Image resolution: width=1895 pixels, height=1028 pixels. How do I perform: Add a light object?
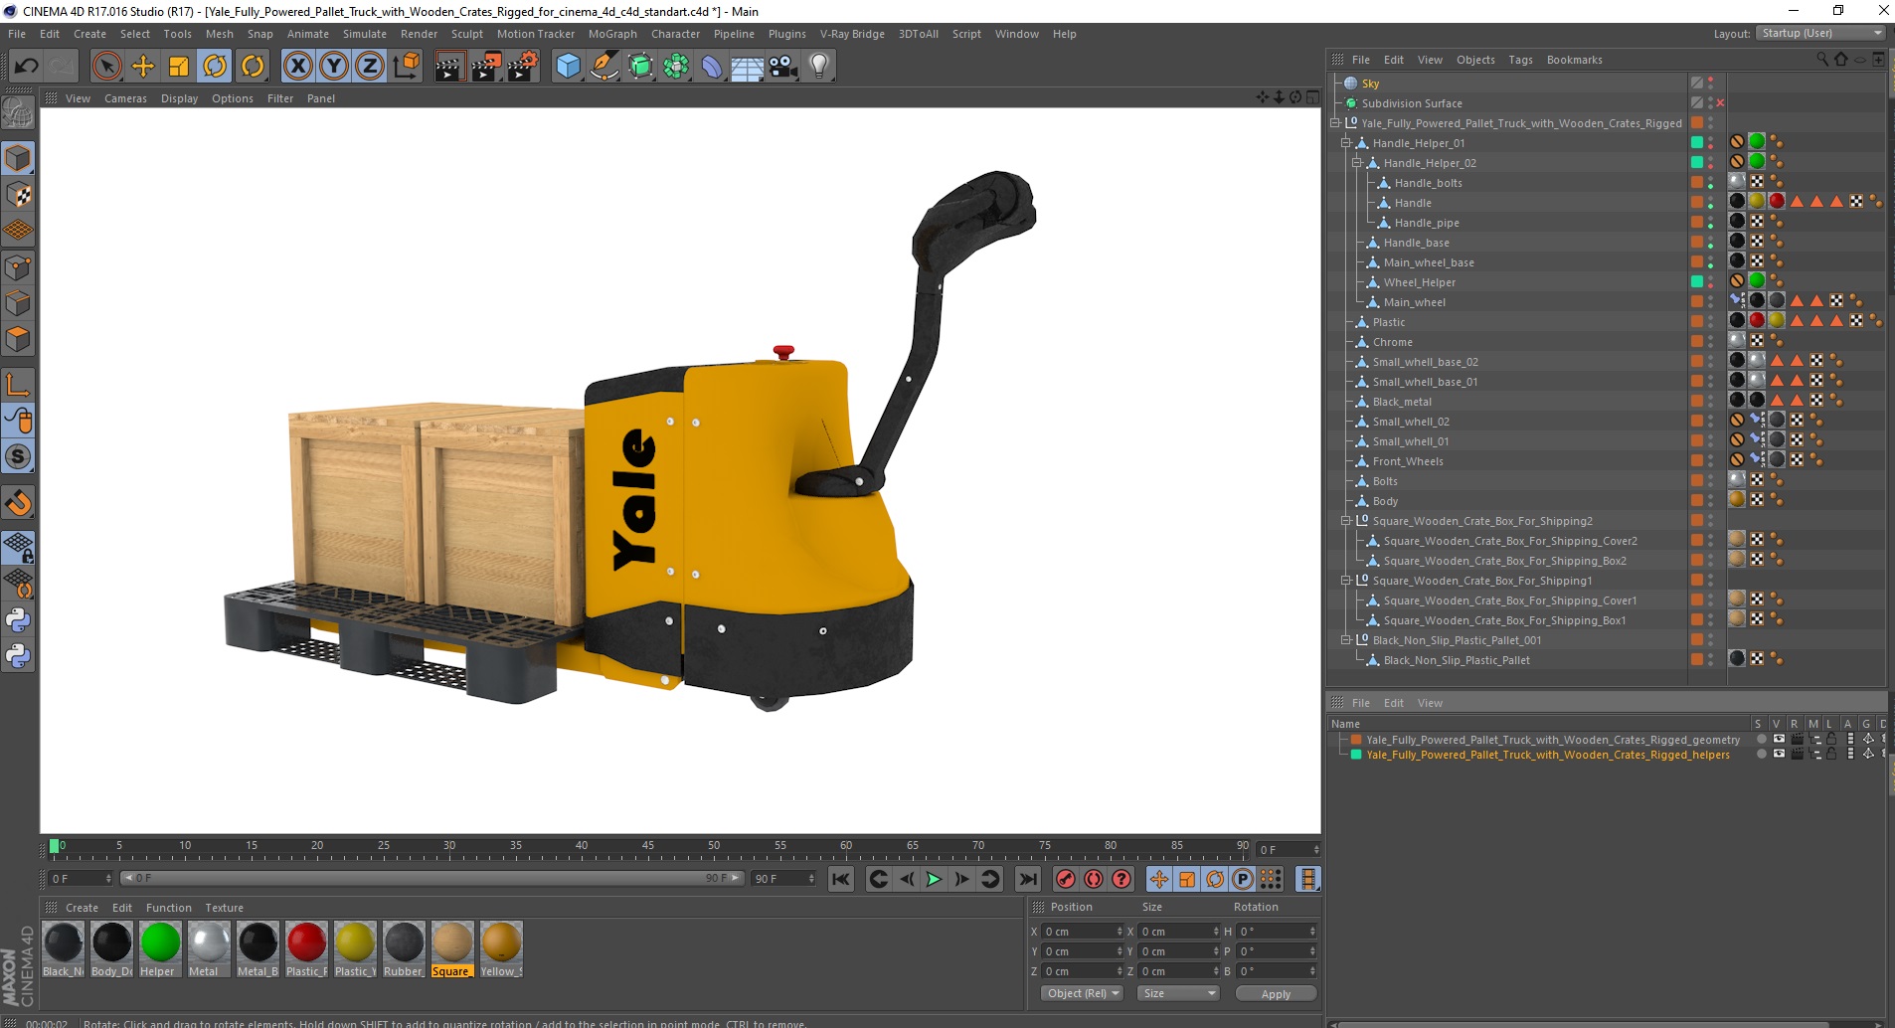(819, 66)
